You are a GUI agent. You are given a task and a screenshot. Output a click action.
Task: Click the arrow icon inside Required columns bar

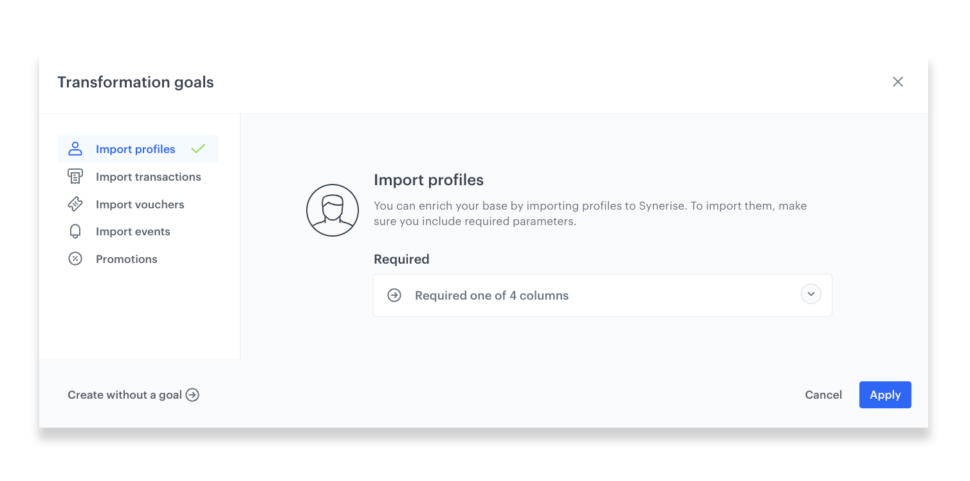click(394, 295)
